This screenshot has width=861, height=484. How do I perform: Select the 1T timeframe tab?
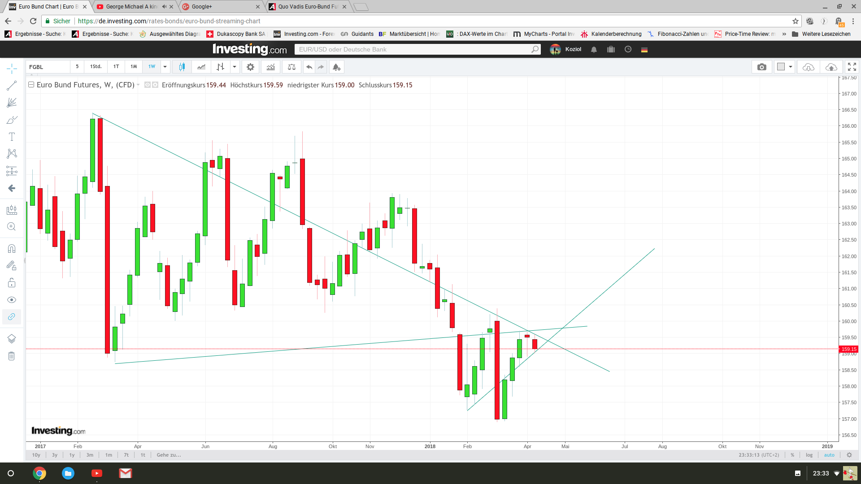[x=116, y=66]
